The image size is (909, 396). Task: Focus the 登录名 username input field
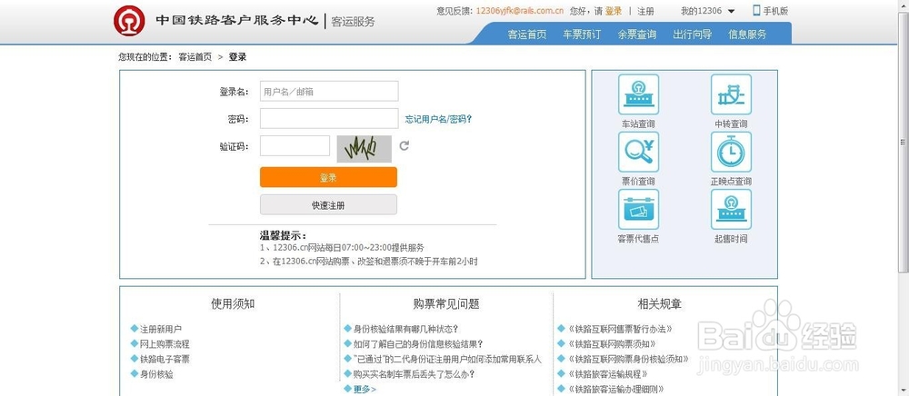[329, 92]
